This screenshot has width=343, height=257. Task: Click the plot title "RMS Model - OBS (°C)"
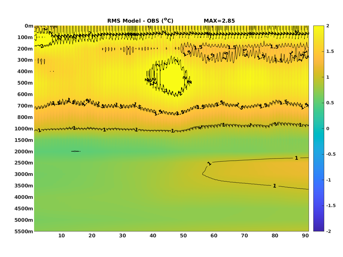click(140, 21)
